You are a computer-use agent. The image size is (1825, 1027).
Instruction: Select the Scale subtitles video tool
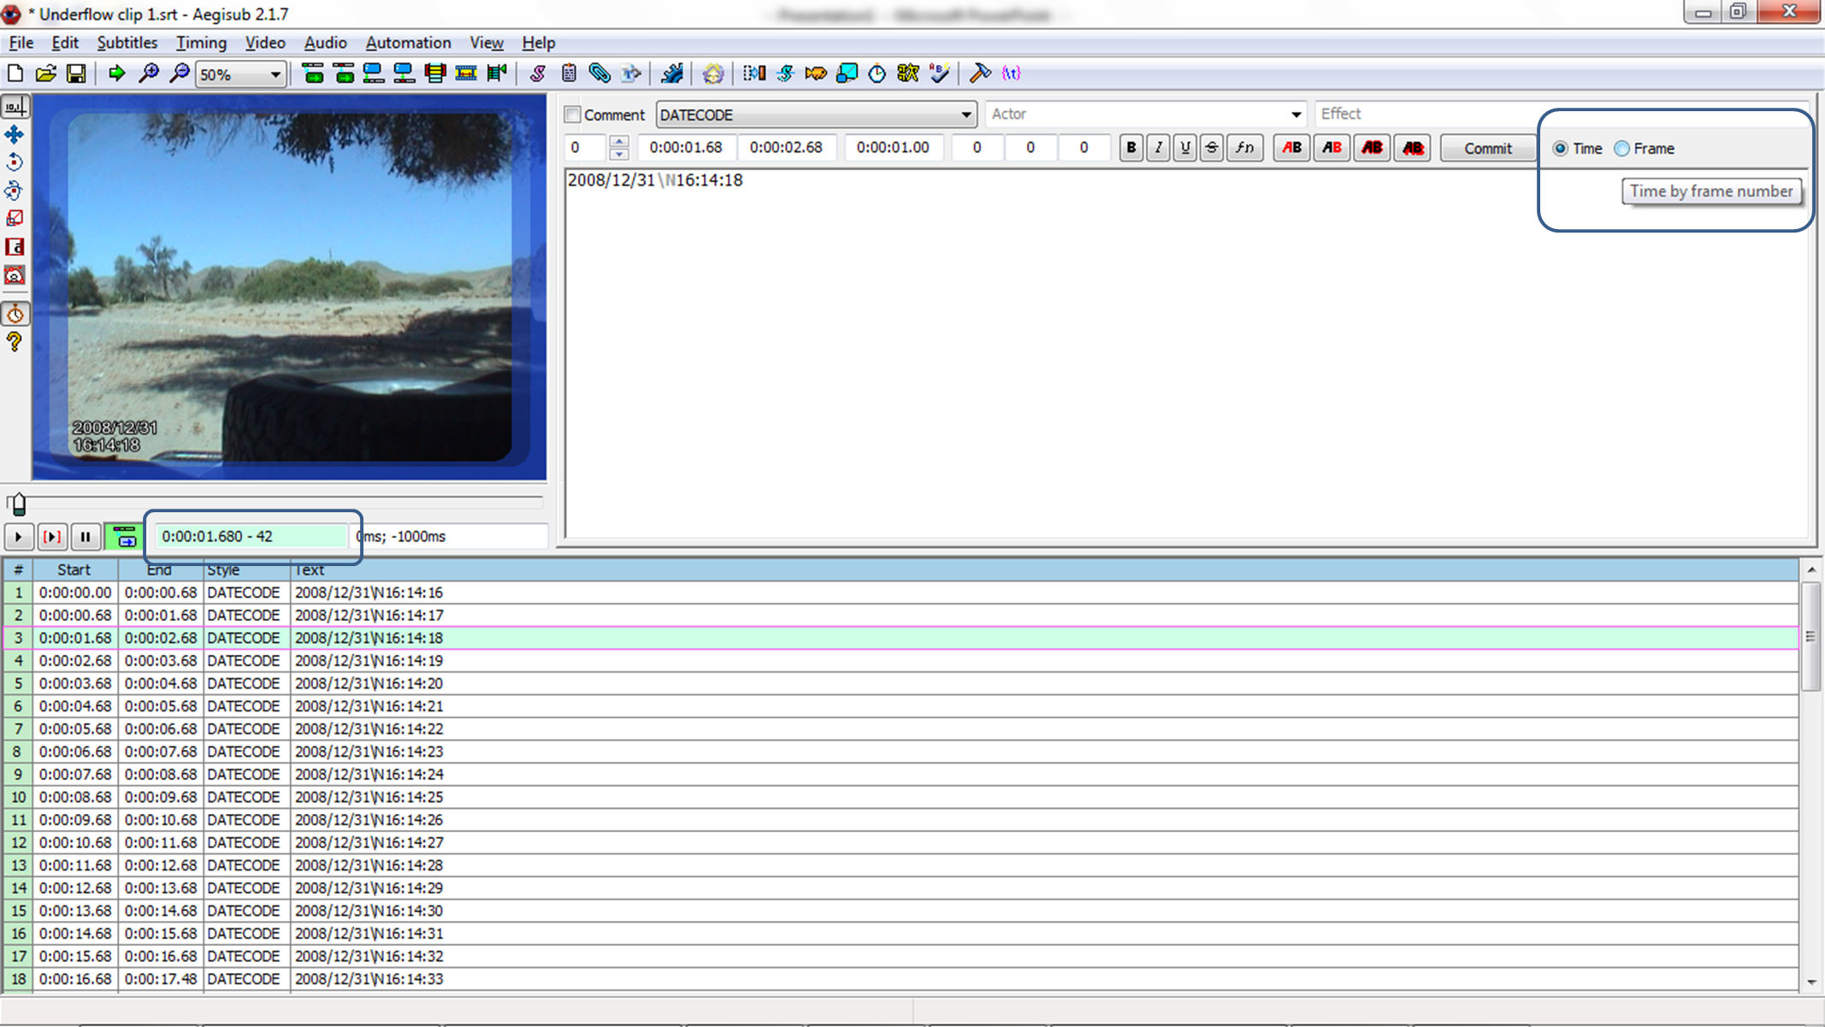[15, 219]
